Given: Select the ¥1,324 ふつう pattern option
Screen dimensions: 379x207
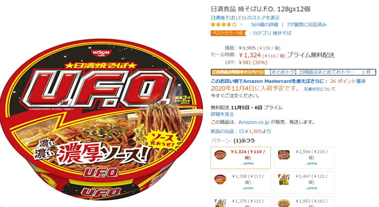Looking at the screenshot, I should [x=241, y=158].
